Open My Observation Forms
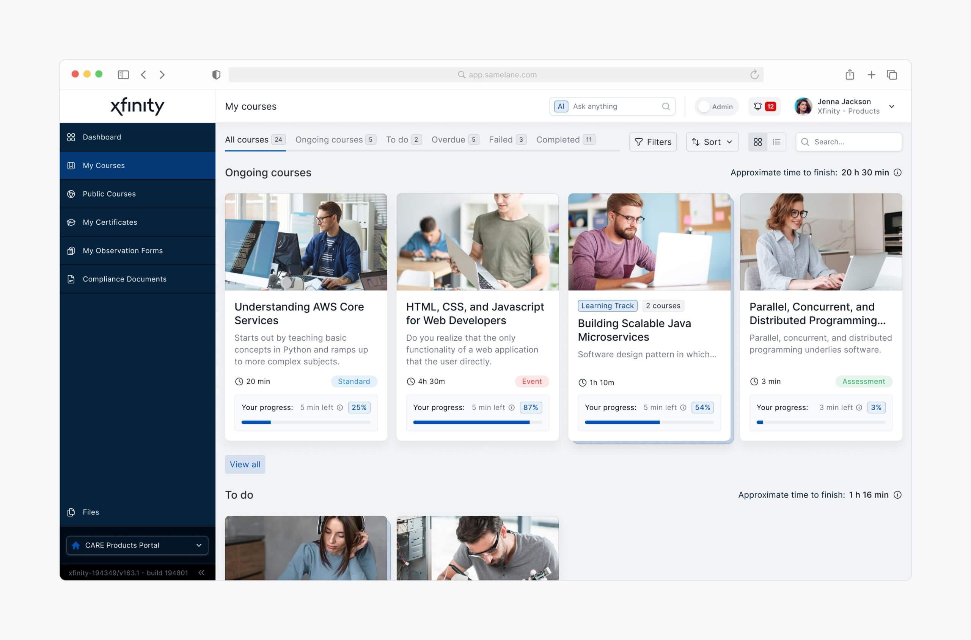This screenshot has width=971, height=640. 137,250
